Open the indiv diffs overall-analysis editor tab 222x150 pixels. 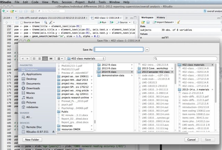tap(52, 18)
